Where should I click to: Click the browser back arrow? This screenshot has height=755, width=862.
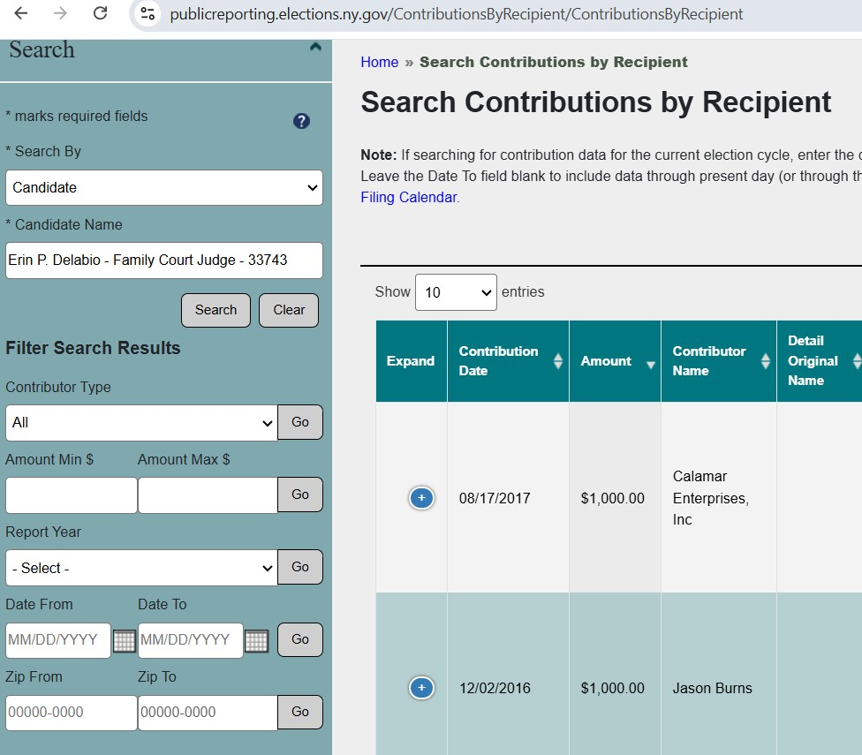(x=21, y=13)
